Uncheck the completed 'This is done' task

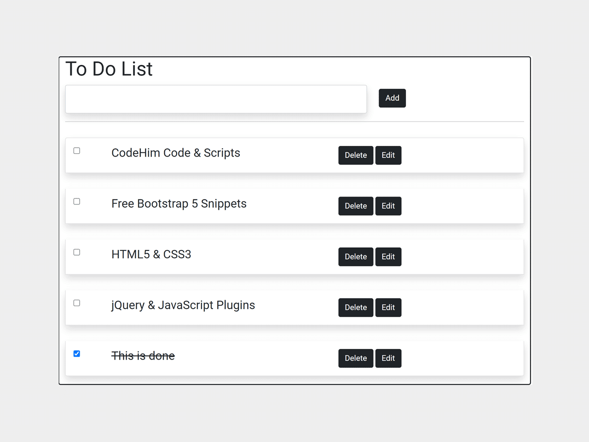[x=76, y=353]
